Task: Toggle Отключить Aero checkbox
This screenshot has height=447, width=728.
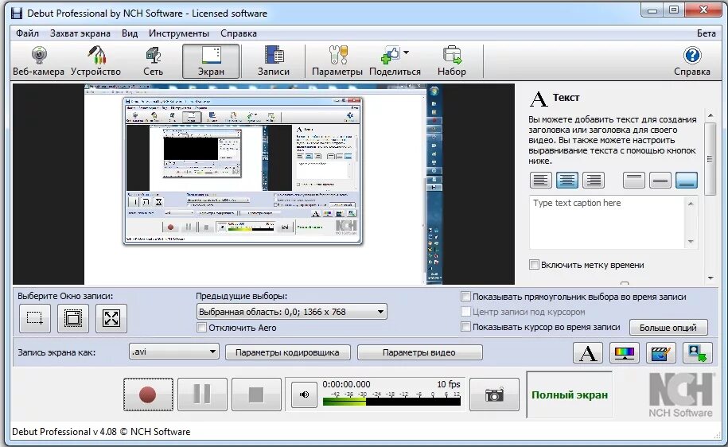Action: click(x=201, y=327)
